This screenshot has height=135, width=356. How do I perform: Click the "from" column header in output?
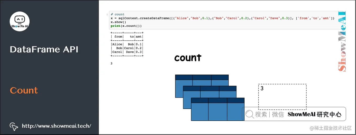click(118, 37)
